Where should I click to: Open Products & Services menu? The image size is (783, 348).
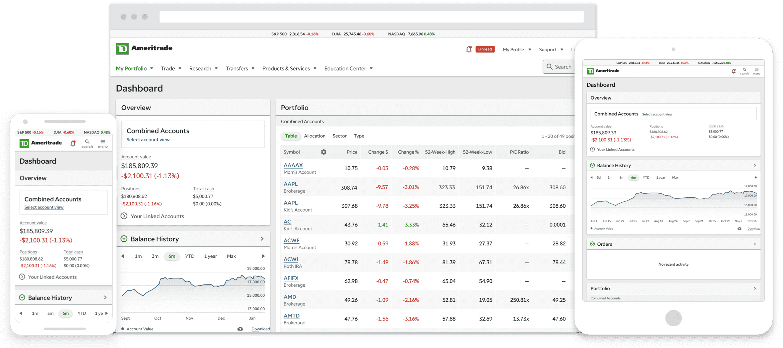289,68
